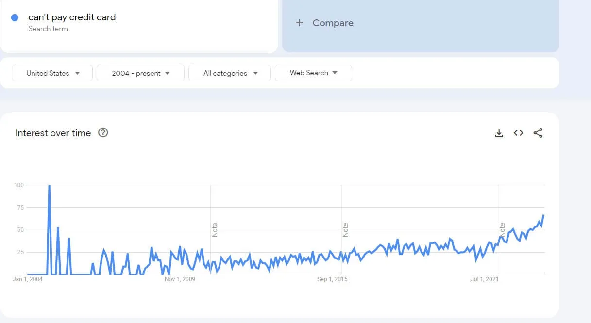Click the Note marker near 2010
Image resolution: width=591 pixels, height=323 pixels.
click(x=215, y=229)
